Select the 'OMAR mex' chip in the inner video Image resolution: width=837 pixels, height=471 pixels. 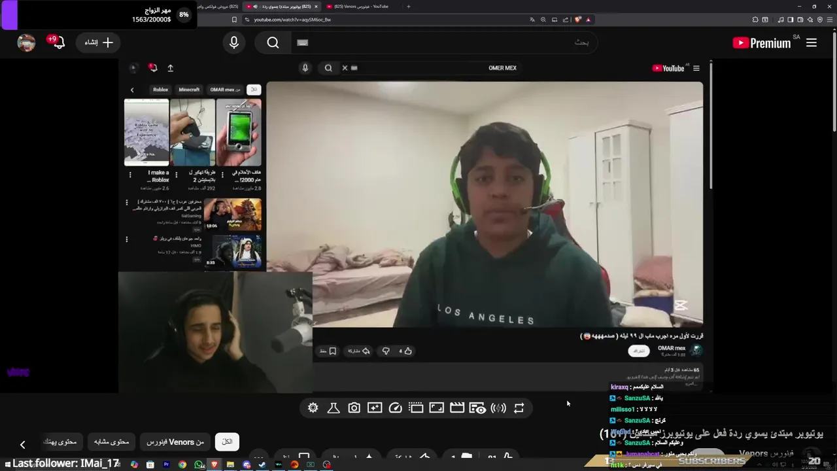click(x=225, y=90)
